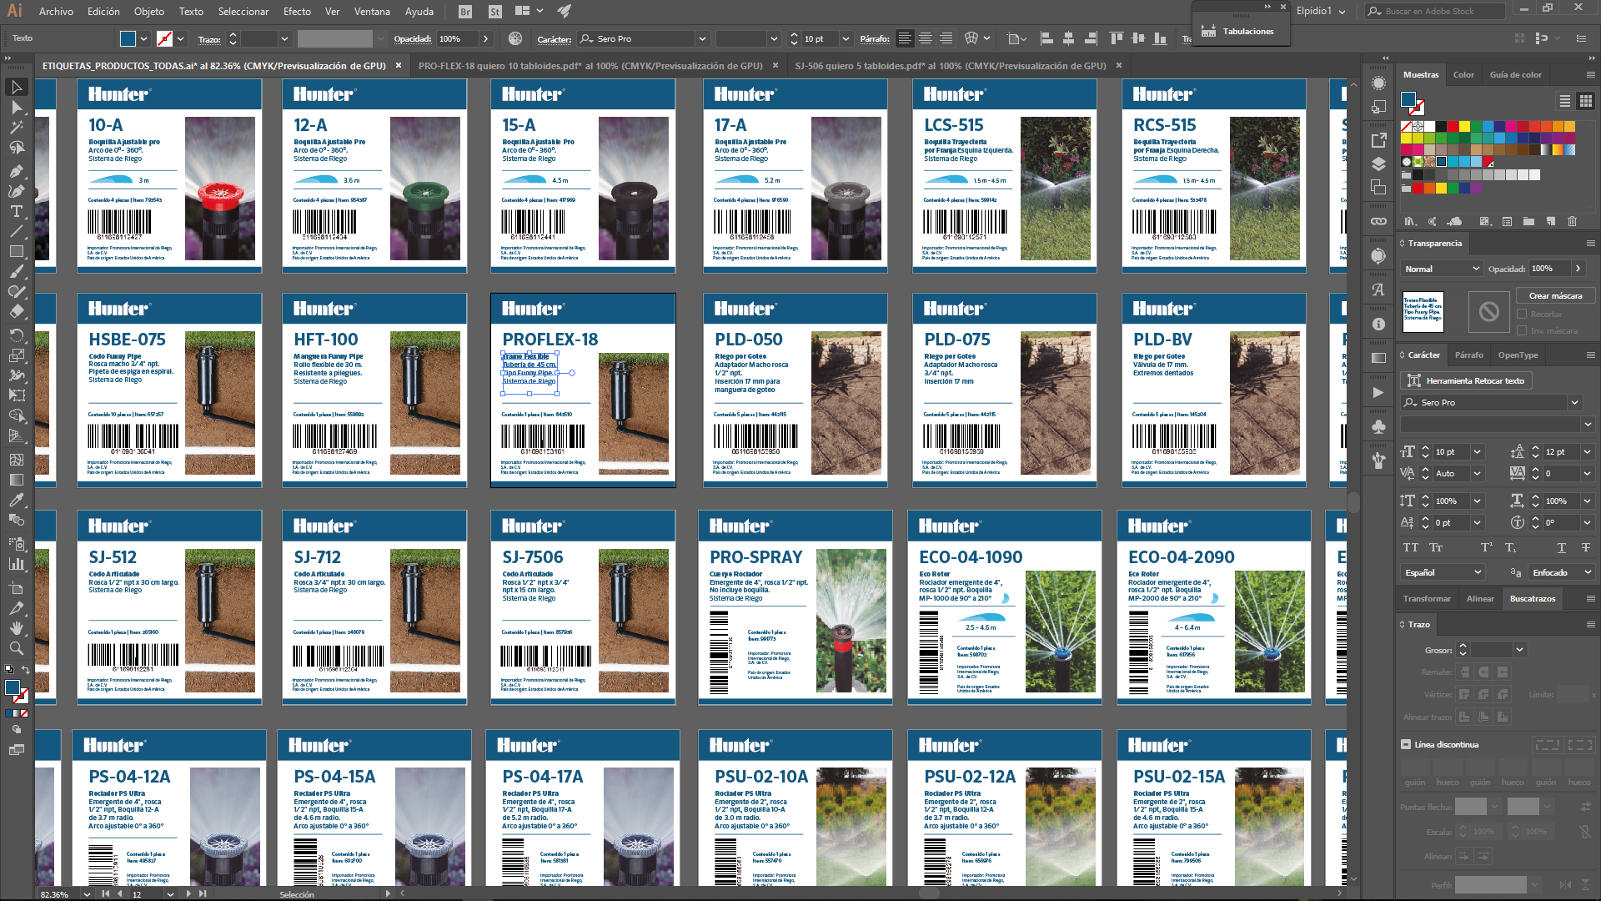Select the Zoom tool
This screenshot has width=1601, height=901.
(17, 648)
